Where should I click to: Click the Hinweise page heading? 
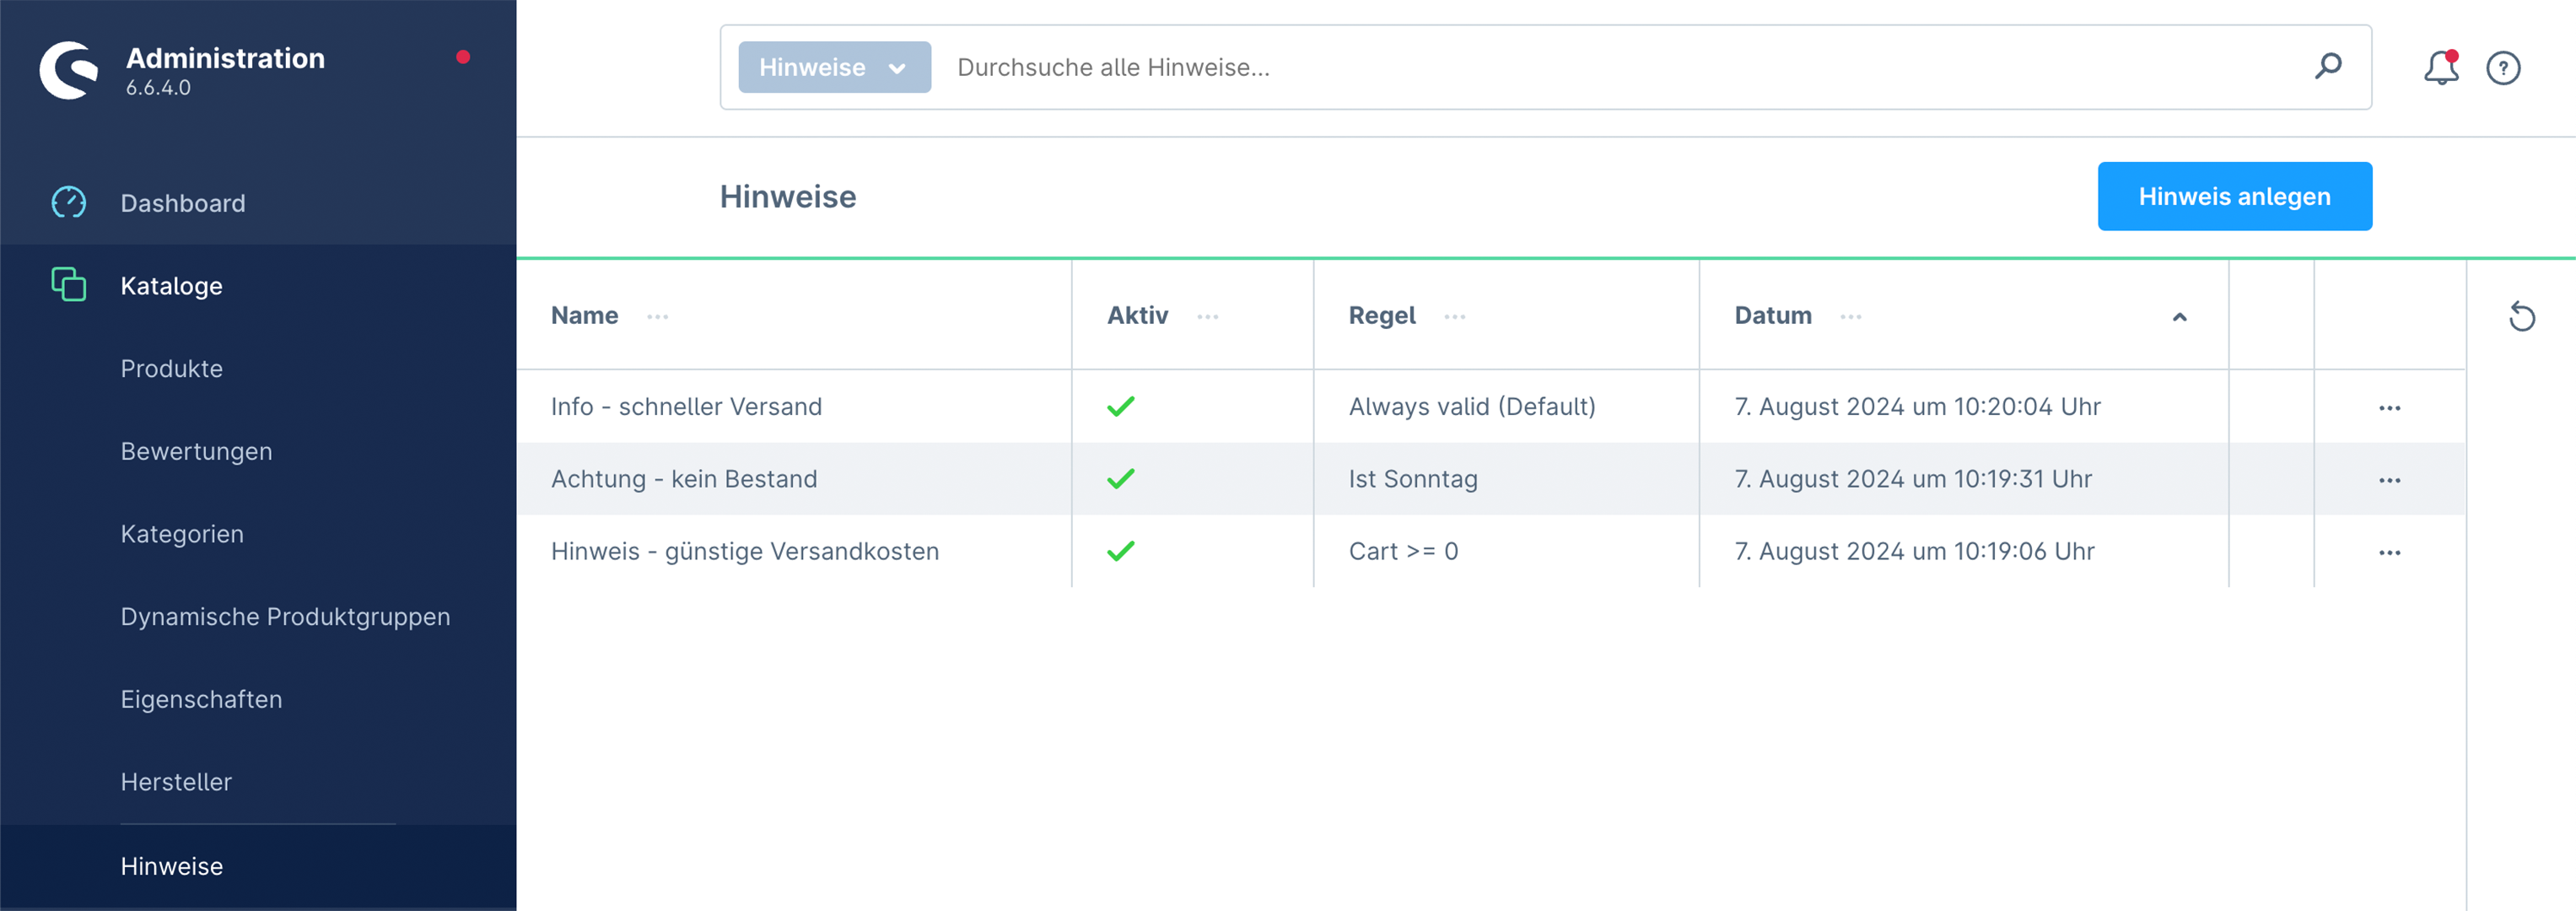coord(788,196)
